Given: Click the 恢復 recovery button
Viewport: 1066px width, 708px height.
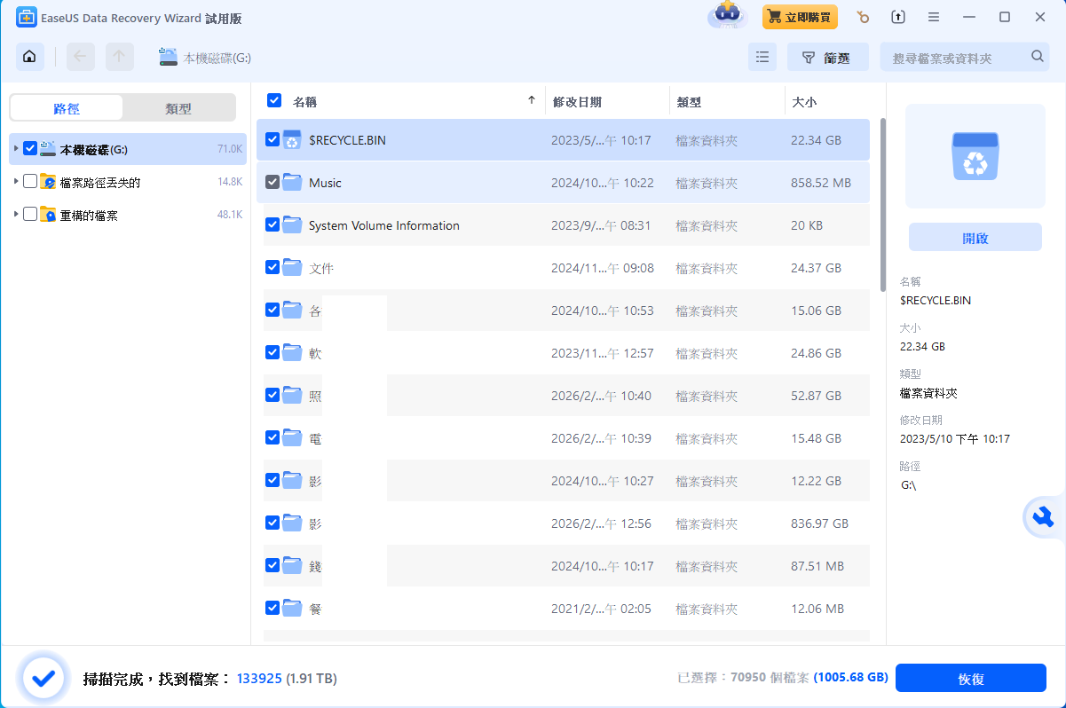Looking at the screenshot, I should [971, 677].
